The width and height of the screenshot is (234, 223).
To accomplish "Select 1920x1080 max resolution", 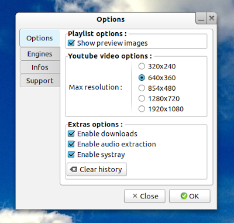I will (142, 109).
